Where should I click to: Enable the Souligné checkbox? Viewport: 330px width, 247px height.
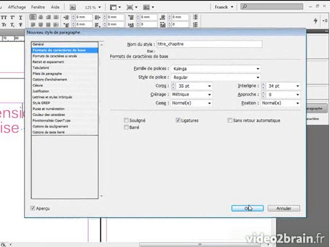126,120
